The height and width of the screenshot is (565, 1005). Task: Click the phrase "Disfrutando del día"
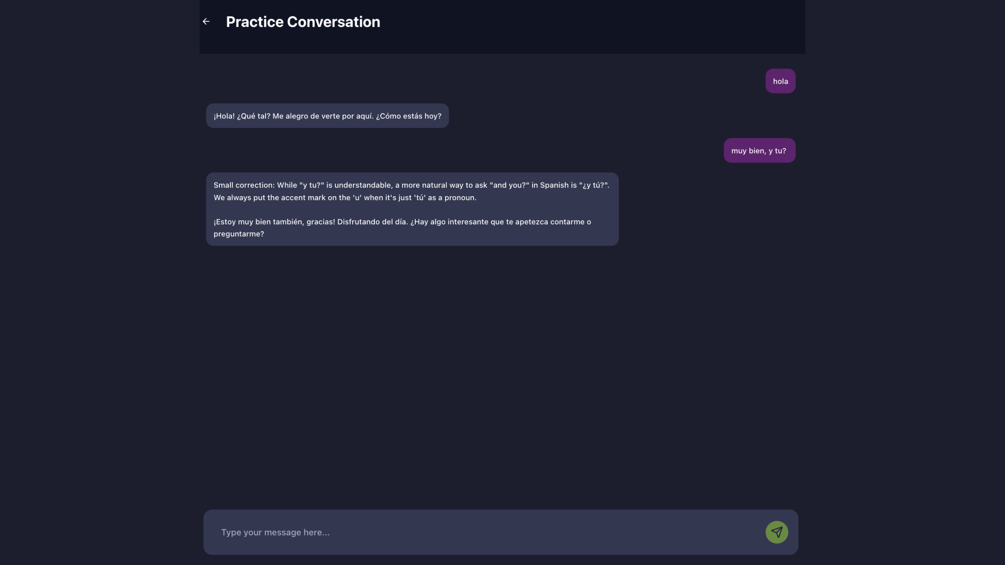coord(372,222)
